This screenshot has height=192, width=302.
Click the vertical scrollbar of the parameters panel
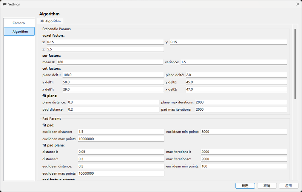pos(295,64)
